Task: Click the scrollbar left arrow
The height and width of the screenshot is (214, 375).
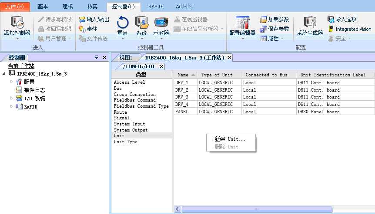Action: [177, 209]
